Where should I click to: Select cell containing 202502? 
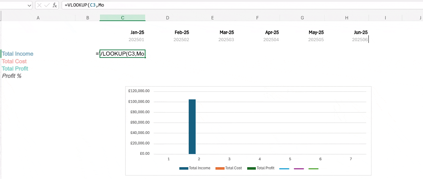181,39
